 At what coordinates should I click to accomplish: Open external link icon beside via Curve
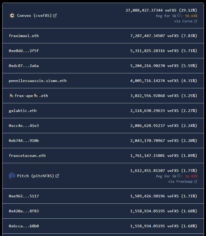point(195,21)
